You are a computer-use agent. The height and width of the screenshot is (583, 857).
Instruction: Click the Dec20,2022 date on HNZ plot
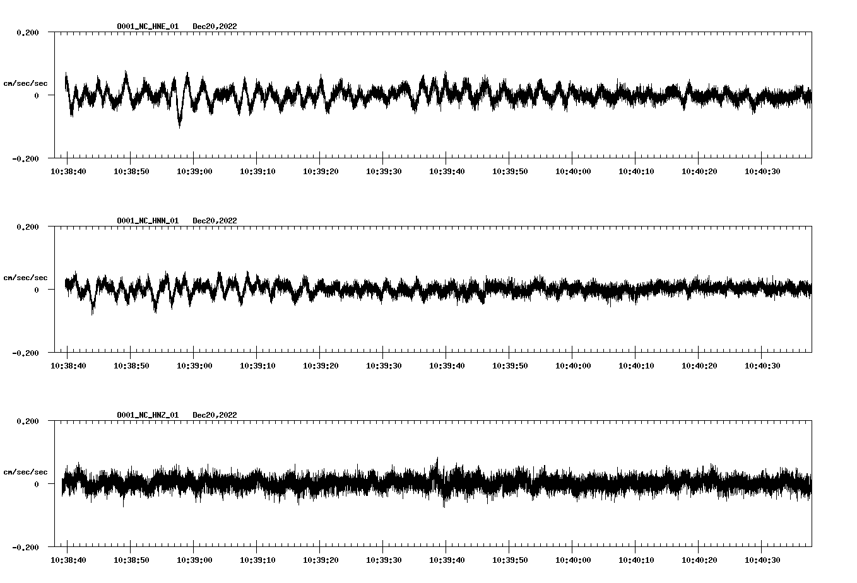[x=215, y=415]
